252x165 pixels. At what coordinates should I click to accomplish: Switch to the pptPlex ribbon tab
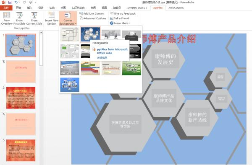click(x=158, y=8)
